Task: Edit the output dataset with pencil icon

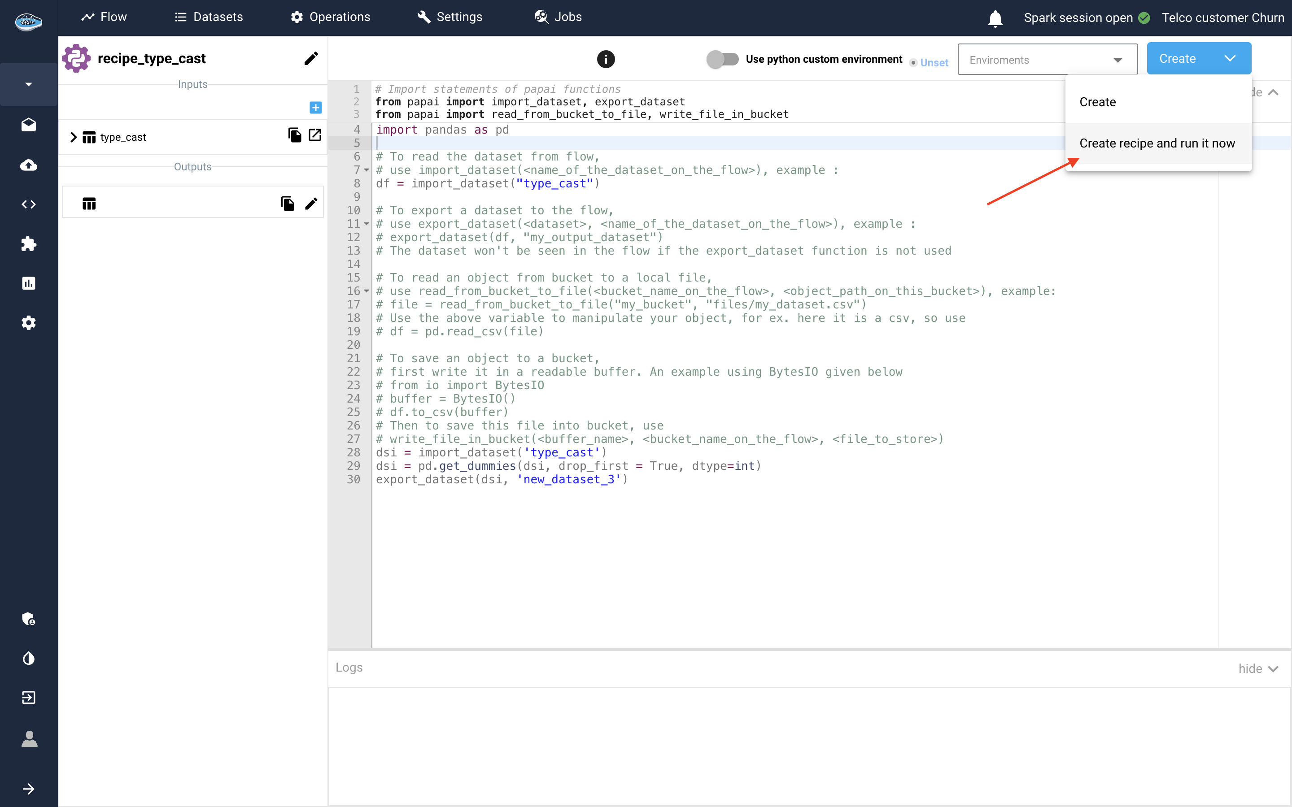Action: pos(311,204)
